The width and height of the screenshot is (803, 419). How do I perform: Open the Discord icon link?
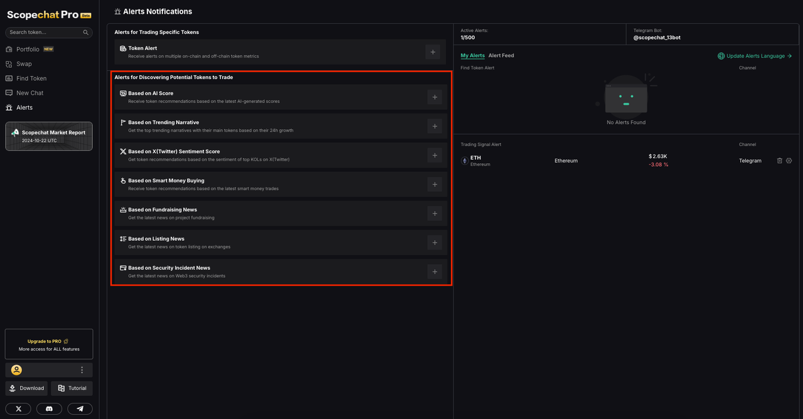click(49, 408)
